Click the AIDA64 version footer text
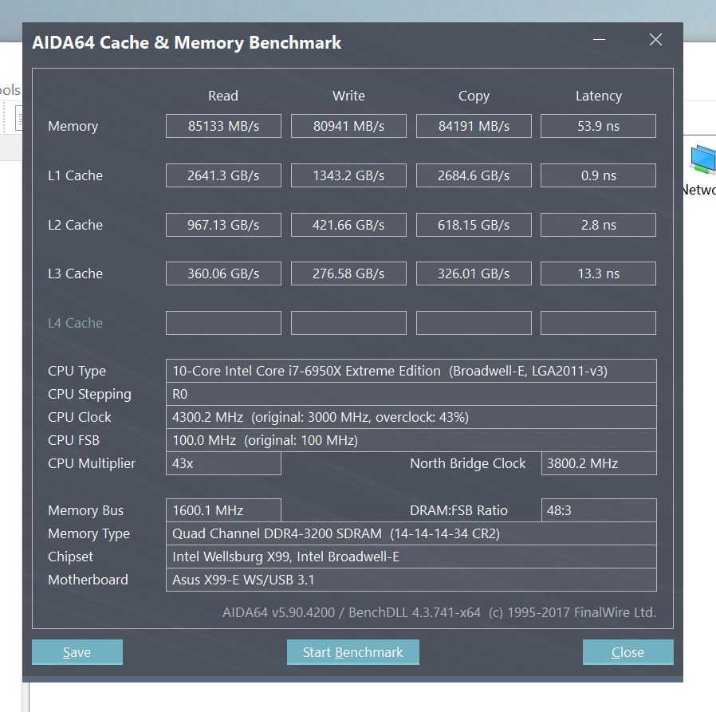This screenshot has width=716, height=712. 439,612
